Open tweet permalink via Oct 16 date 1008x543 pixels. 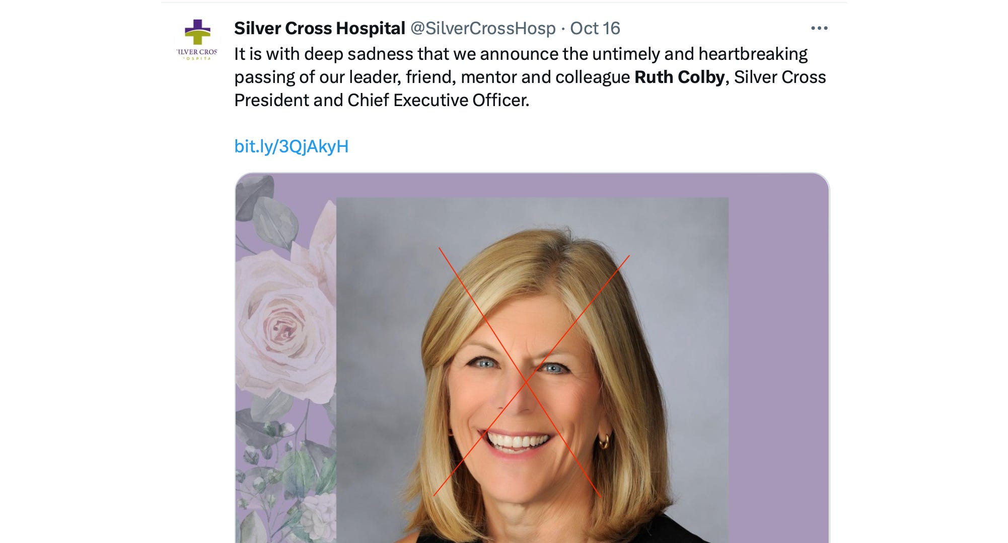click(x=595, y=28)
